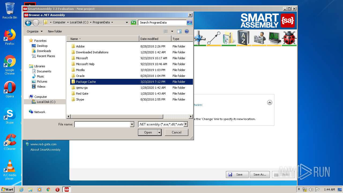Go back with the dialog Back arrow
Viewport: 343px width, 193px height.
[28, 23]
